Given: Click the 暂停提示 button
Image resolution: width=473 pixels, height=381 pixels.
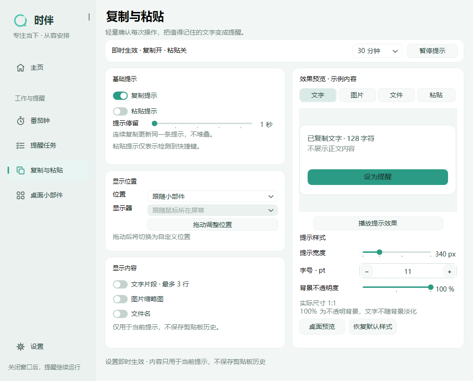Looking at the screenshot, I should click(432, 51).
